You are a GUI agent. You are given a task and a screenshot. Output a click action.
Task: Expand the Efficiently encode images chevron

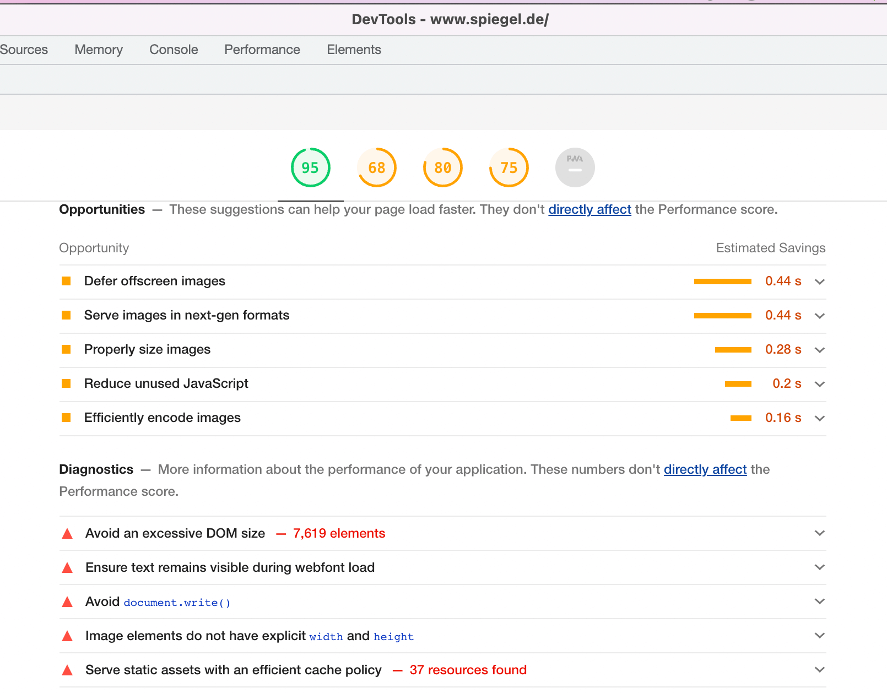click(820, 418)
